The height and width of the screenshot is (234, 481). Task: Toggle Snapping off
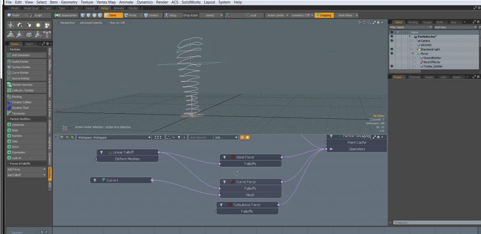pos(324,15)
